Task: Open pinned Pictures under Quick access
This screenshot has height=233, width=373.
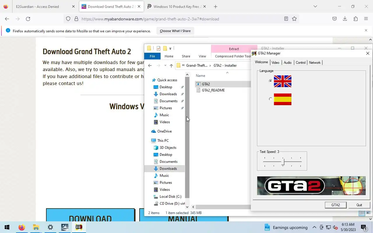Action: tap(166, 108)
